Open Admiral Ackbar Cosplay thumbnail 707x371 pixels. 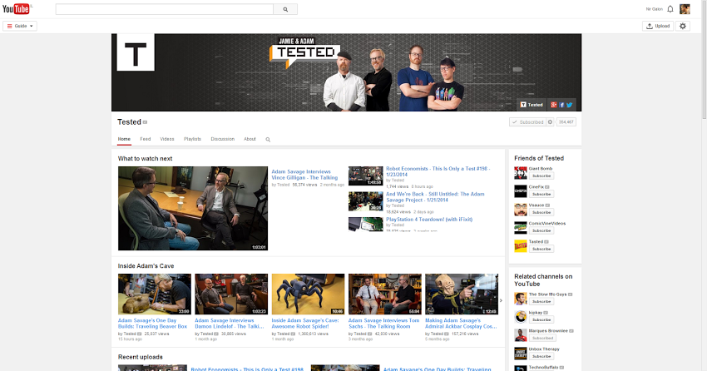click(x=462, y=294)
